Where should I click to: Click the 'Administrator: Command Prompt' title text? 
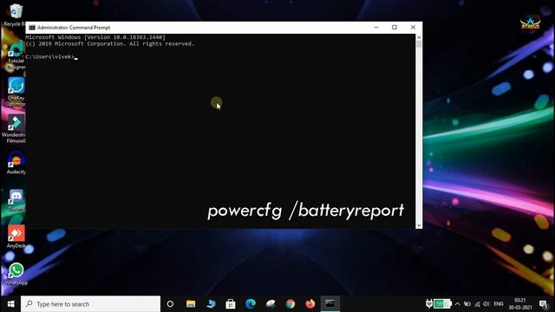pyautogui.click(x=74, y=28)
